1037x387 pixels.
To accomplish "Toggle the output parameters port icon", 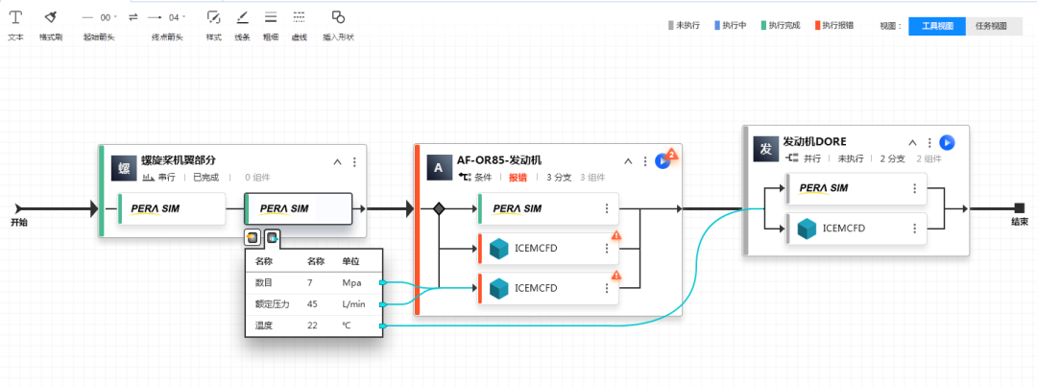I will [272, 236].
